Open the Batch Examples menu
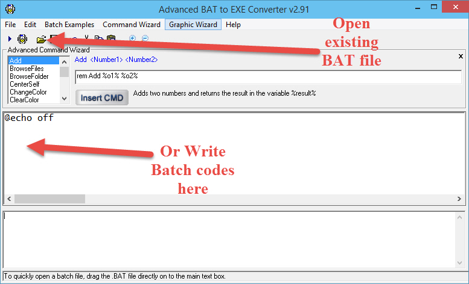Image resolution: width=469 pixels, height=284 pixels. [x=69, y=25]
